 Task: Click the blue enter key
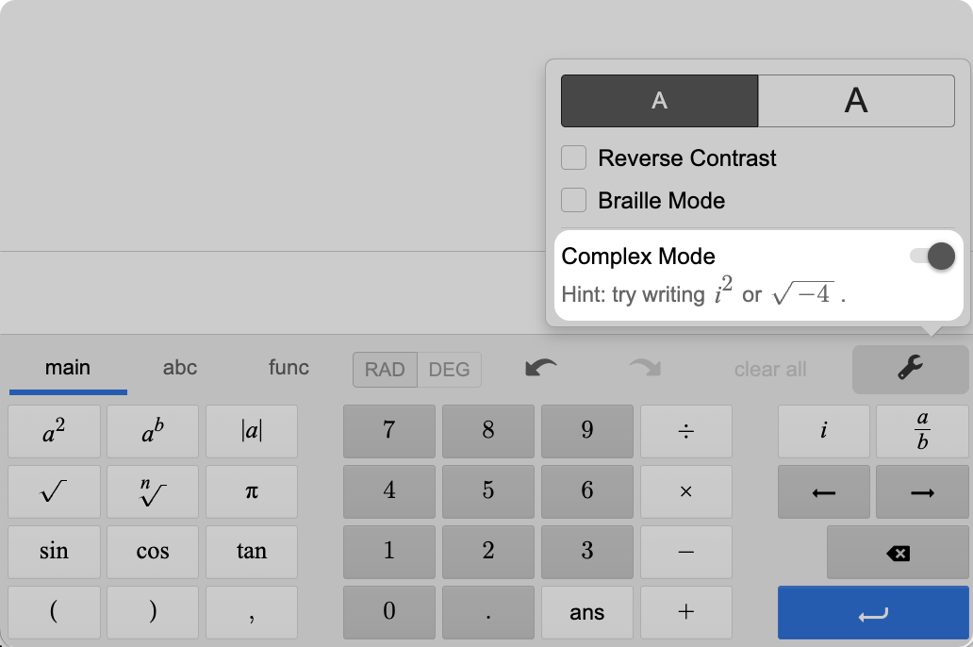[x=873, y=613]
